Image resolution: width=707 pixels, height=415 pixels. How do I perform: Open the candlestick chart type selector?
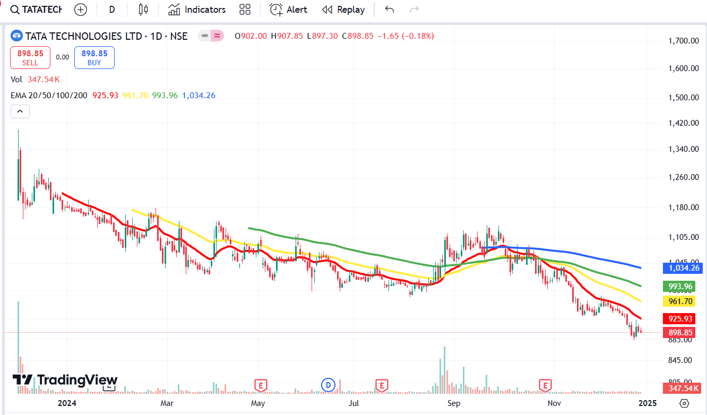pos(143,10)
